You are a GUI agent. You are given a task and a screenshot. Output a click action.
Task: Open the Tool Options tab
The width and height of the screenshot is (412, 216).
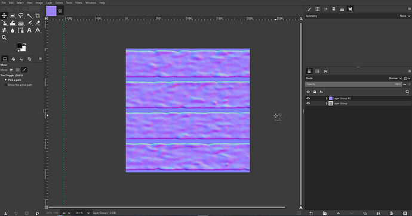tap(5, 59)
